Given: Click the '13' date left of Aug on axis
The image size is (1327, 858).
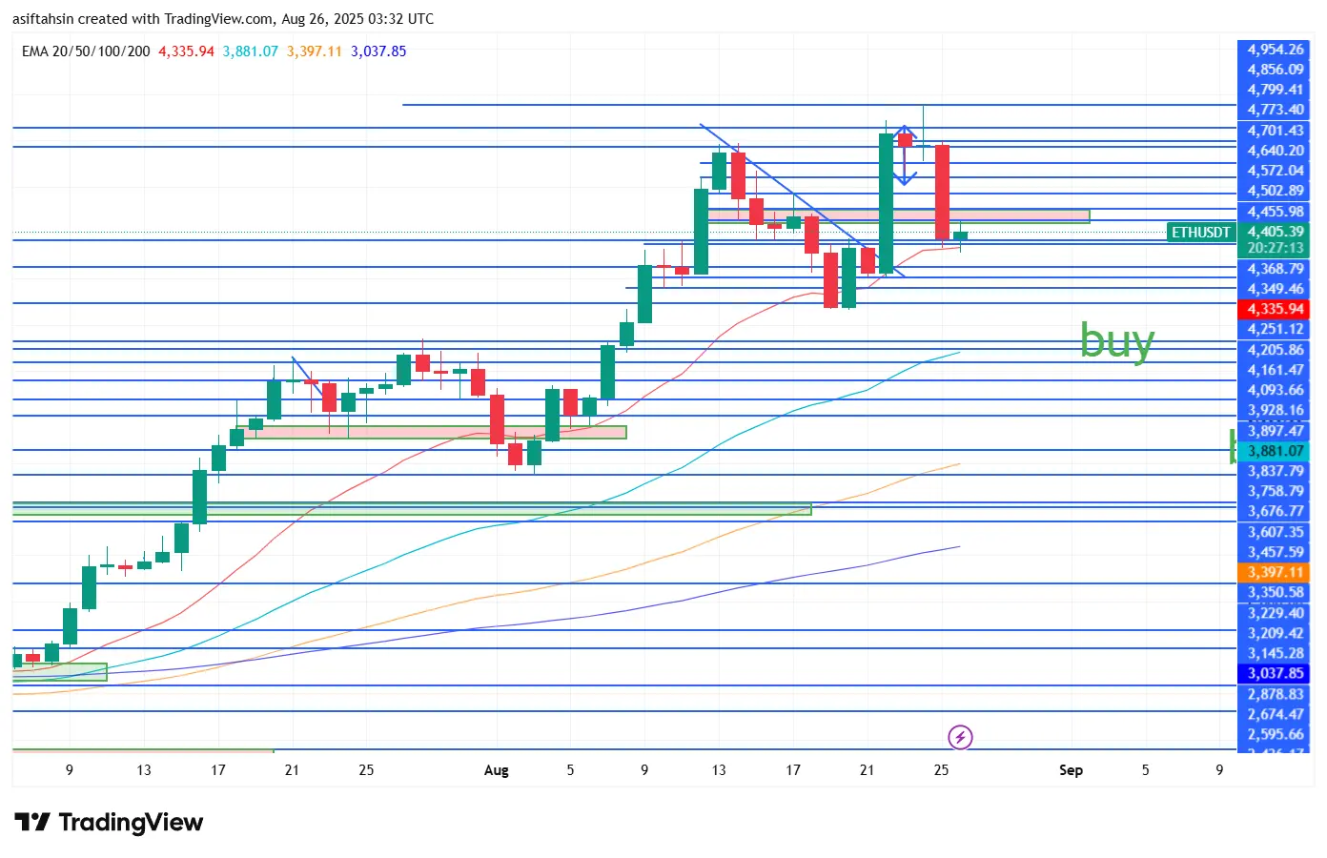Looking at the screenshot, I should pyautogui.click(x=144, y=770).
